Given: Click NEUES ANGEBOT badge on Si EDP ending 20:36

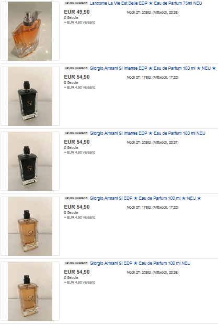Looking at the screenshot, I should point(76,263).
